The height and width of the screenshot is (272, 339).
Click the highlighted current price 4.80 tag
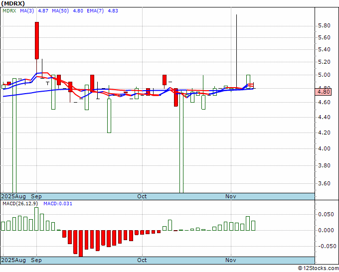click(323, 92)
